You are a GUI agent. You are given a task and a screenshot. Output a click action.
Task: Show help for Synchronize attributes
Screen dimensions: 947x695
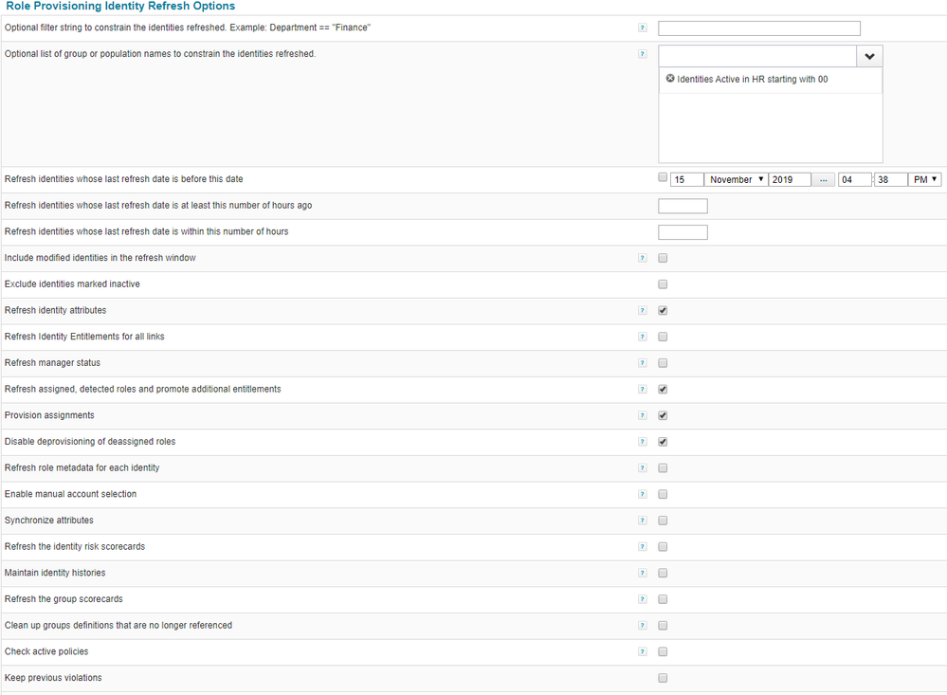tap(642, 521)
